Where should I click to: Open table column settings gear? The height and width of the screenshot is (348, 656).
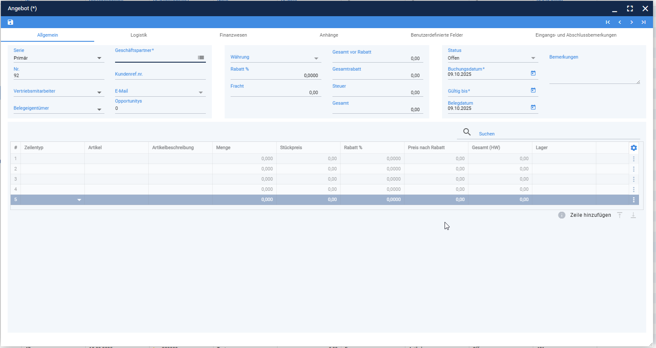tap(634, 148)
